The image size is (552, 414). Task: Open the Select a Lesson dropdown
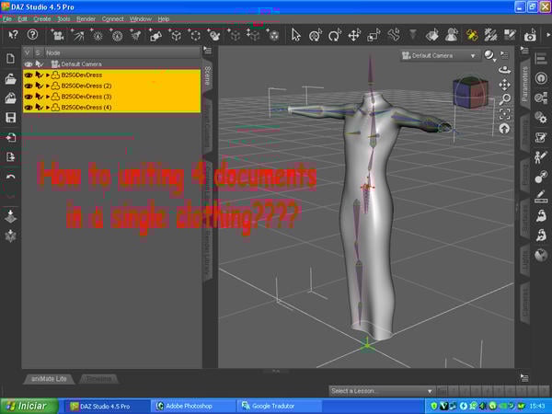381,391
